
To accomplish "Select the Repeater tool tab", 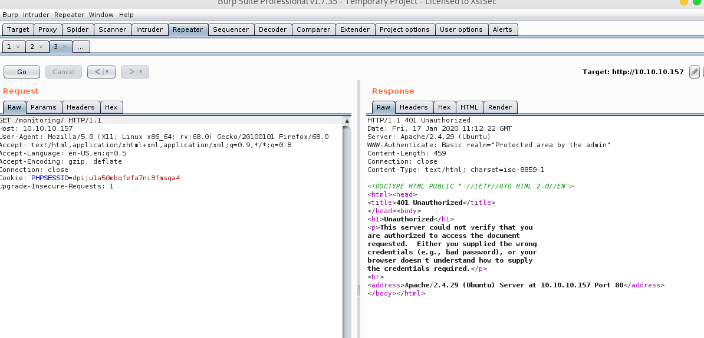I will point(187,29).
